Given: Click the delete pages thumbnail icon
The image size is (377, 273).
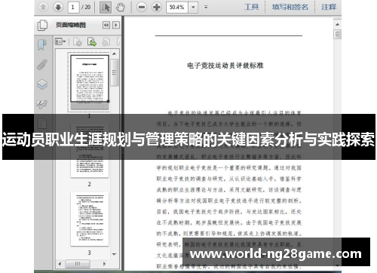Looking at the screenshot, I should 77,41.
